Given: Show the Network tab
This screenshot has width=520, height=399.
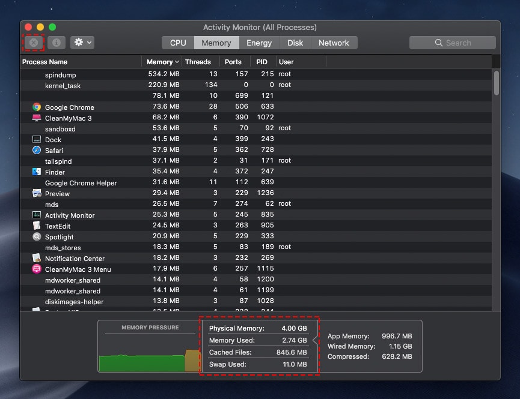Looking at the screenshot, I should [334, 43].
